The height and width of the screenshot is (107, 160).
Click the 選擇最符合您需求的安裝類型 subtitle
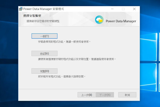43,21
